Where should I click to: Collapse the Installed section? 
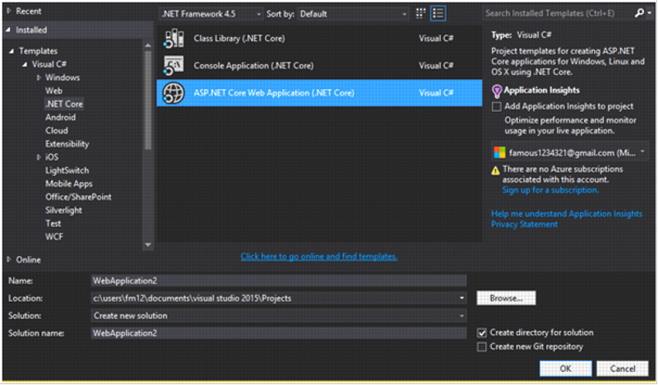[8, 30]
